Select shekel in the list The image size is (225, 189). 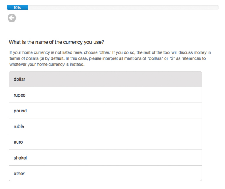point(105,158)
